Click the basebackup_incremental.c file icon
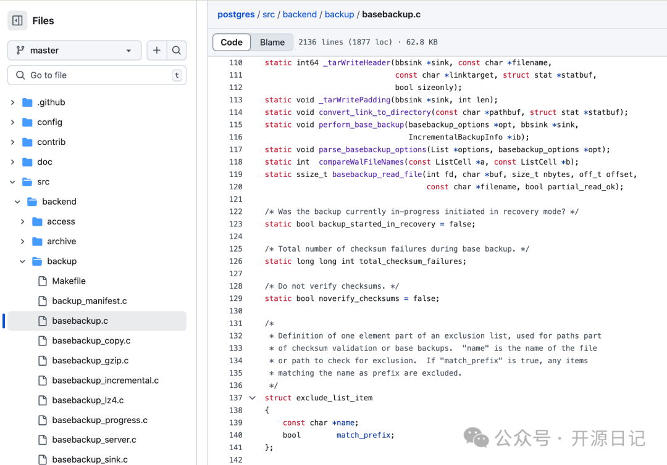667x465 pixels. click(x=43, y=381)
